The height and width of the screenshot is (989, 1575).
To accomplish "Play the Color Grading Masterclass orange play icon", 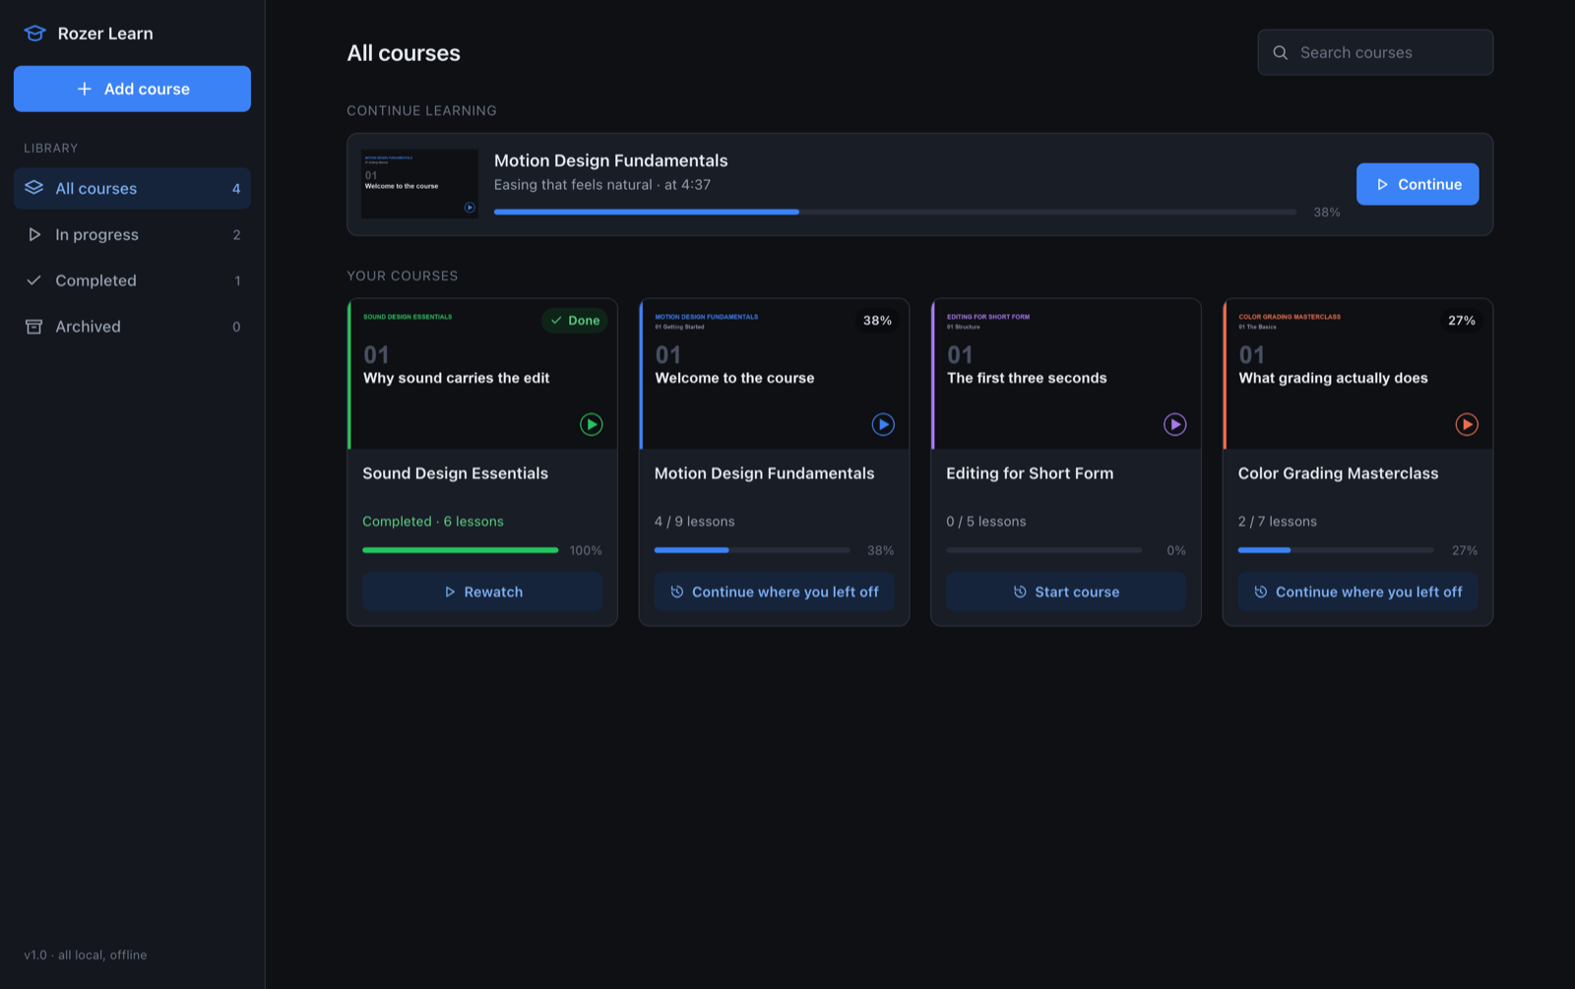I will point(1467,424).
